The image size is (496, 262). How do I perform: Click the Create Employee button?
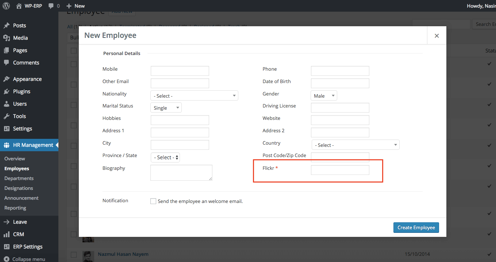coord(416,227)
